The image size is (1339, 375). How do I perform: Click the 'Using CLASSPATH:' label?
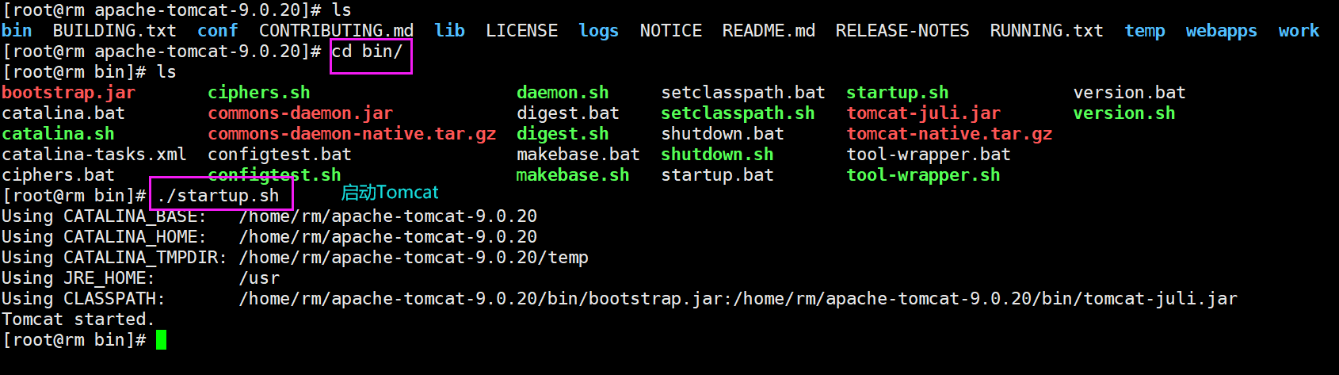[83, 299]
